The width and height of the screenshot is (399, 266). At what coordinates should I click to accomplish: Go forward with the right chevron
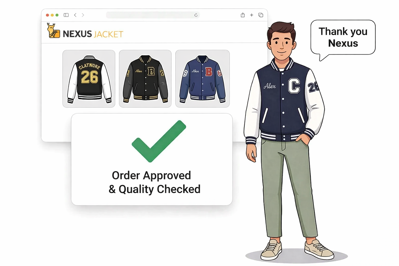pos(83,15)
